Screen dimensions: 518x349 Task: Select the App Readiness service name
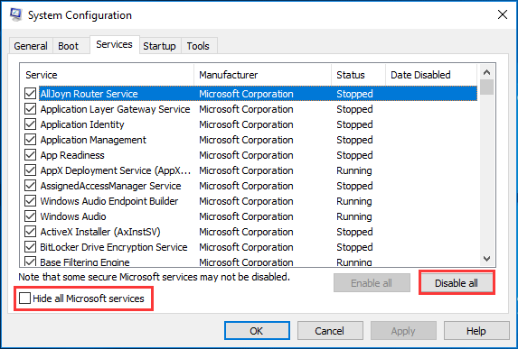click(x=72, y=155)
